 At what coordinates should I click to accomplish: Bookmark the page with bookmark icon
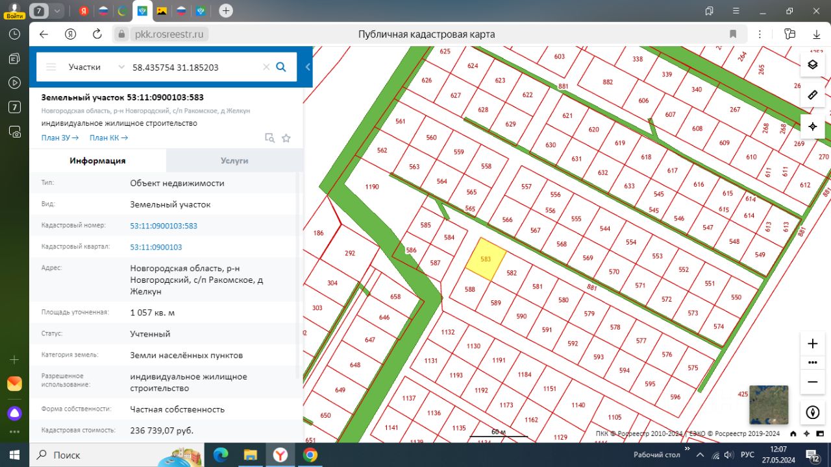click(x=733, y=34)
